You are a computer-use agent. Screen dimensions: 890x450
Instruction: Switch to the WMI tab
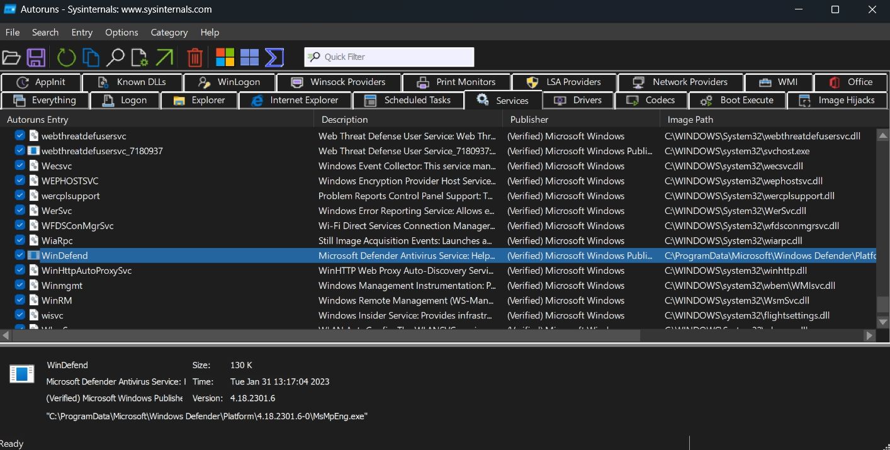click(779, 82)
